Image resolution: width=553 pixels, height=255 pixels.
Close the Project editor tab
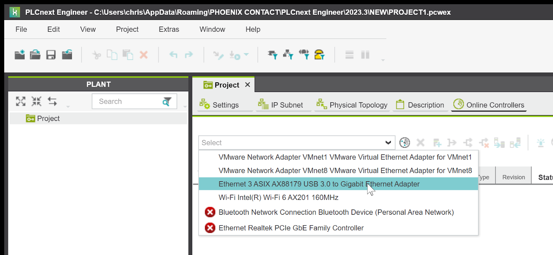point(247,85)
